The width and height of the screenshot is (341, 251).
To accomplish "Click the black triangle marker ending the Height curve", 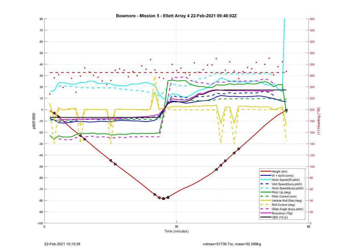I will [286, 110].
